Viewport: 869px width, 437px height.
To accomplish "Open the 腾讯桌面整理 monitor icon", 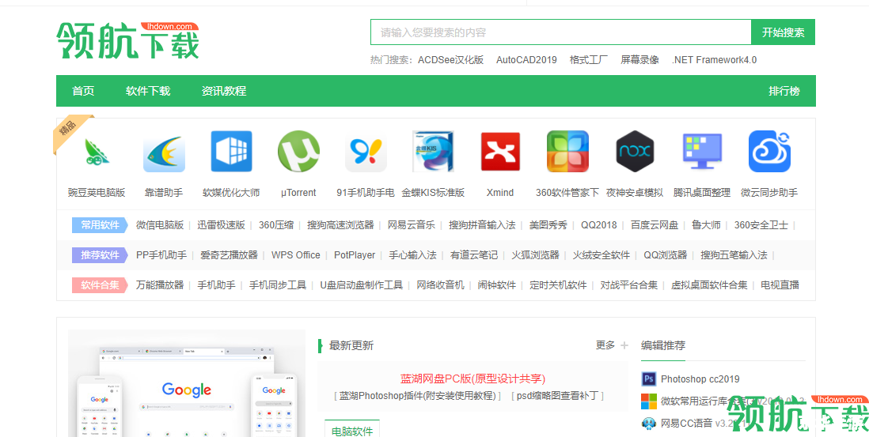I will 702,152.
